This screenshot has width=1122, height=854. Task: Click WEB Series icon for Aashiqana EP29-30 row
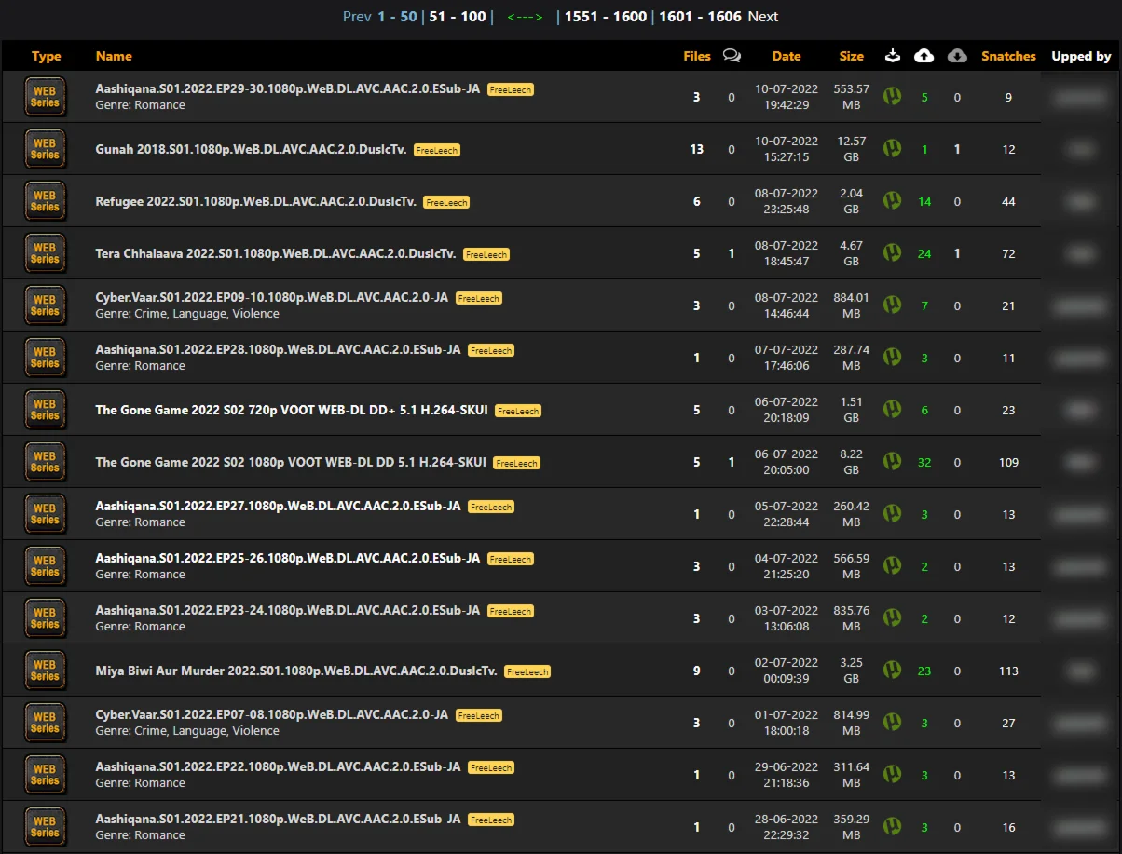coord(45,97)
